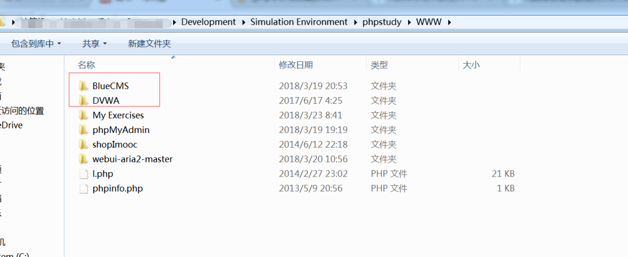Image resolution: width=628 pixels, height=257 pixels.
Task: Go to Simulation Environment in the address bar
Action: [x=299, y=22]
